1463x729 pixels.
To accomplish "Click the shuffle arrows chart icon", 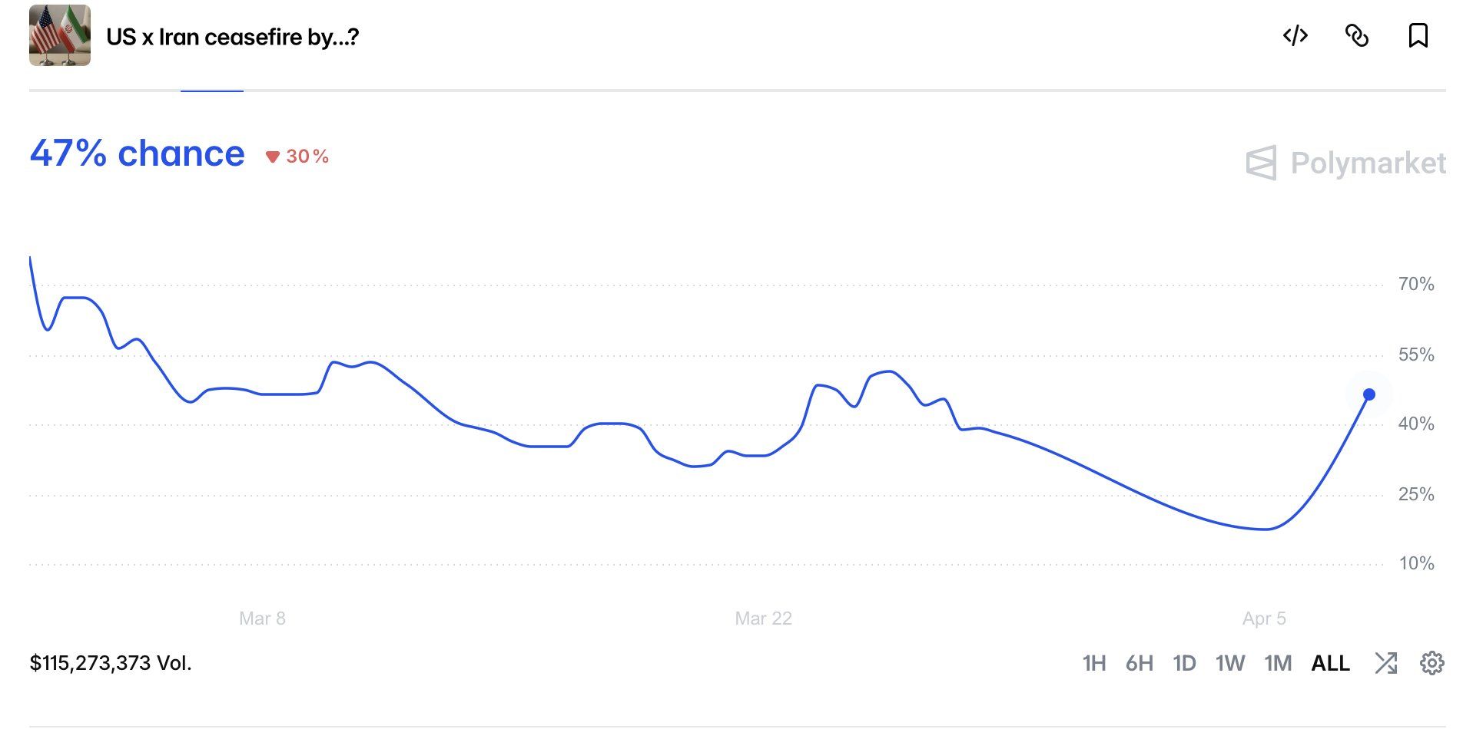I will coord(1386,663).
